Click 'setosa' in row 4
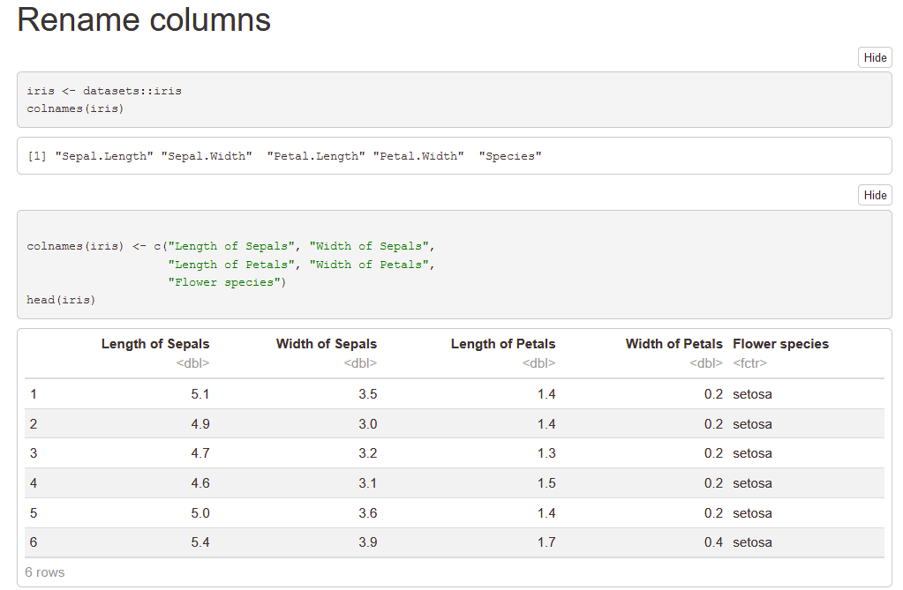The width and height of the screenshot is (903, 590). [x=752, y=483]
